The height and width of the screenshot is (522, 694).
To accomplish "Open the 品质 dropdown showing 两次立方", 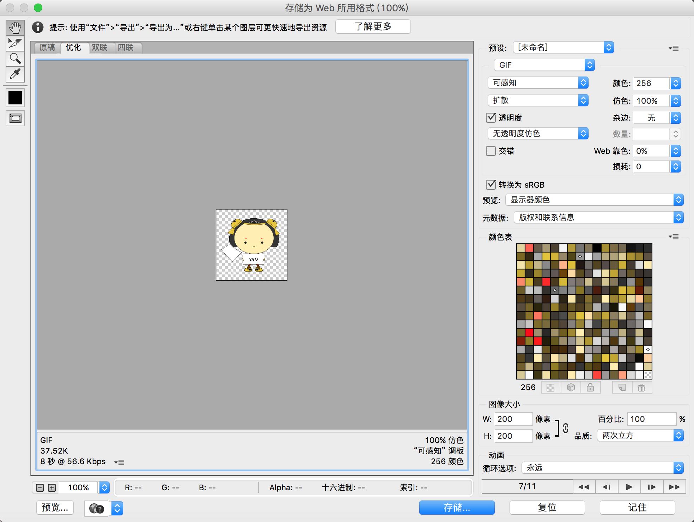I will [640, 436].
